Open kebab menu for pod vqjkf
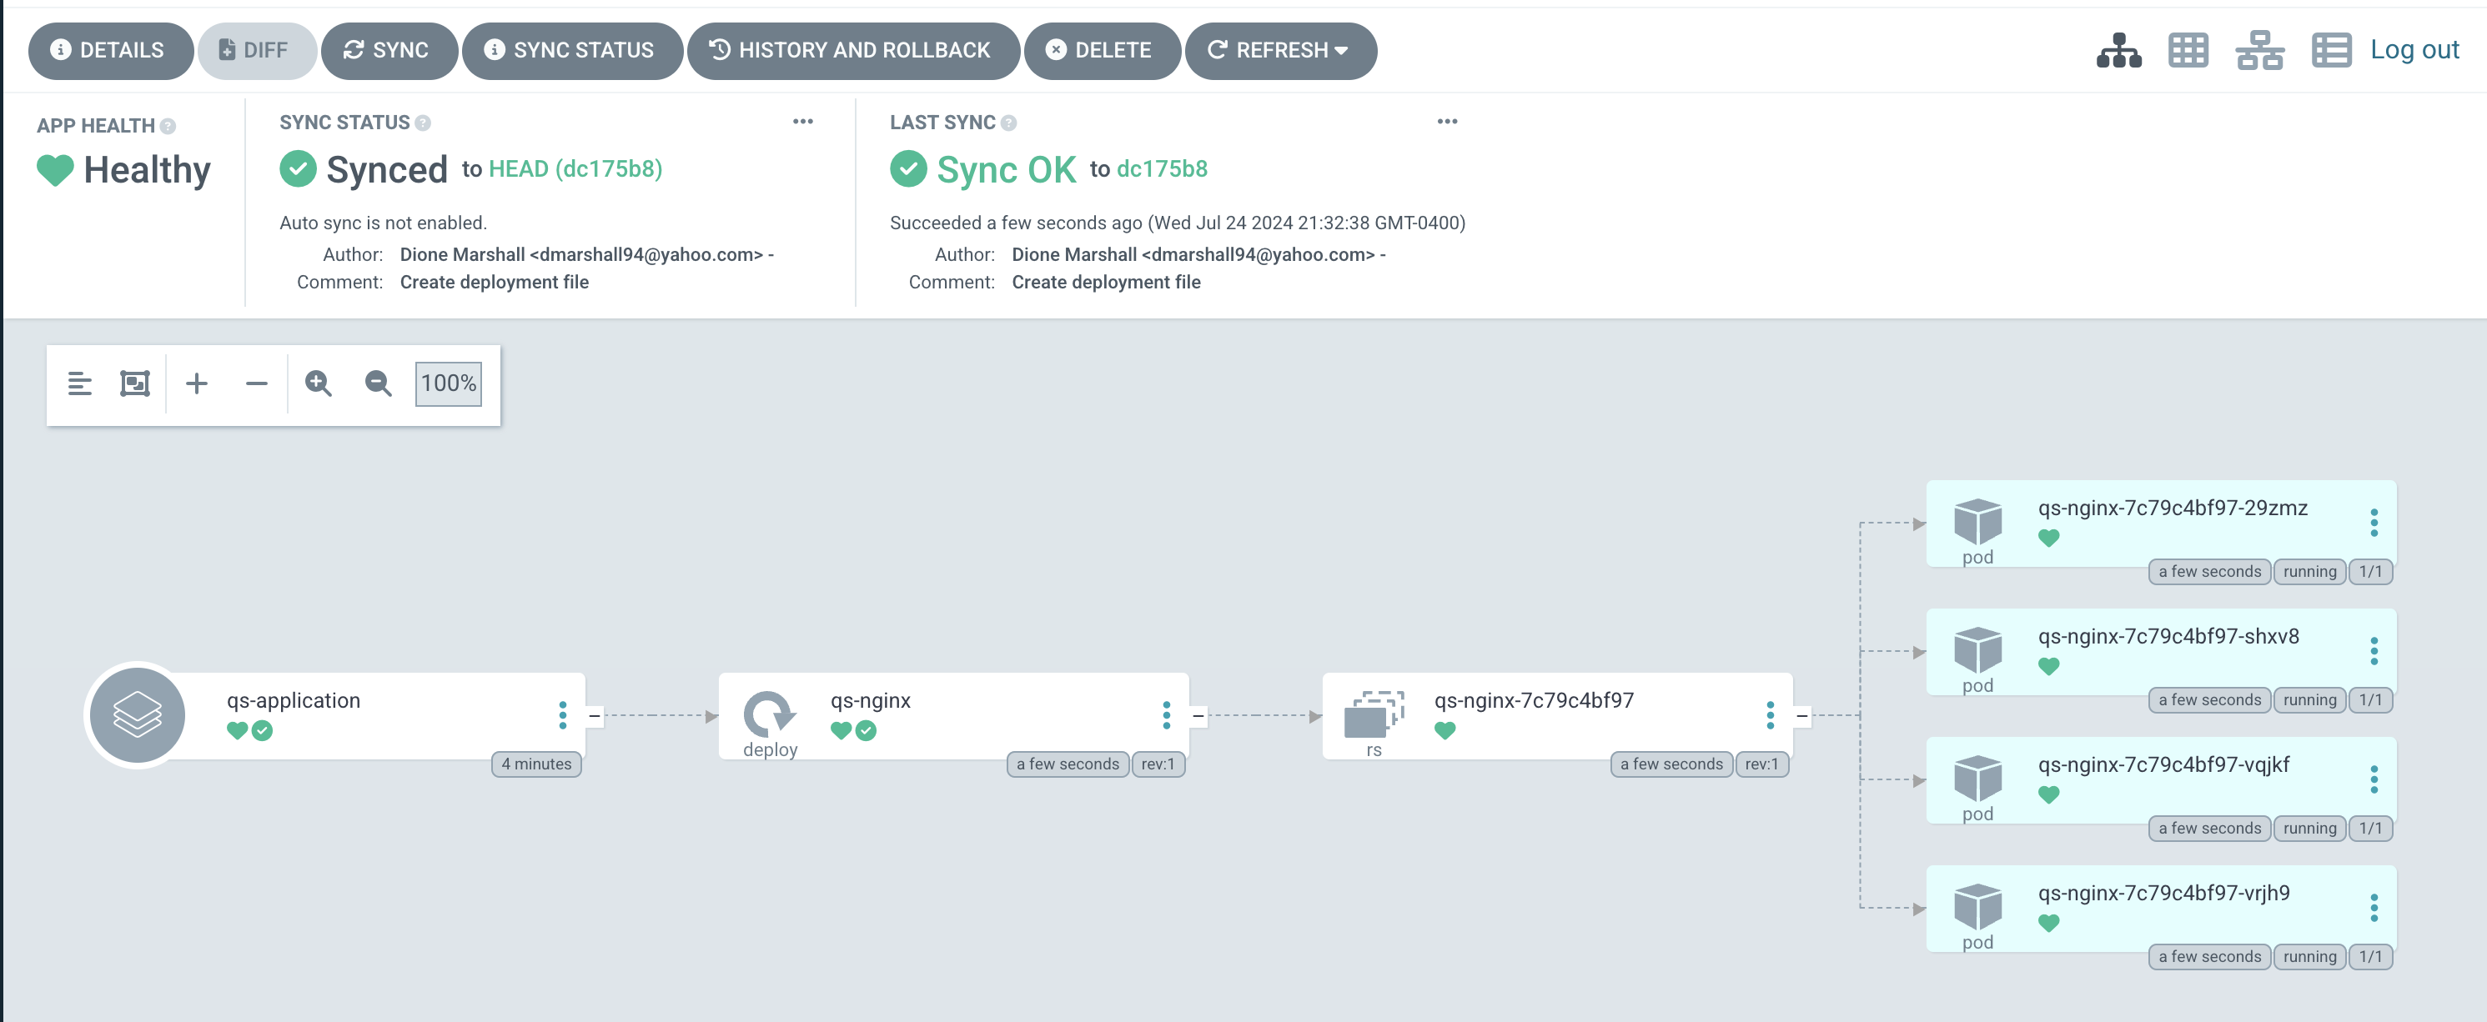 (x=2373, y=779)
